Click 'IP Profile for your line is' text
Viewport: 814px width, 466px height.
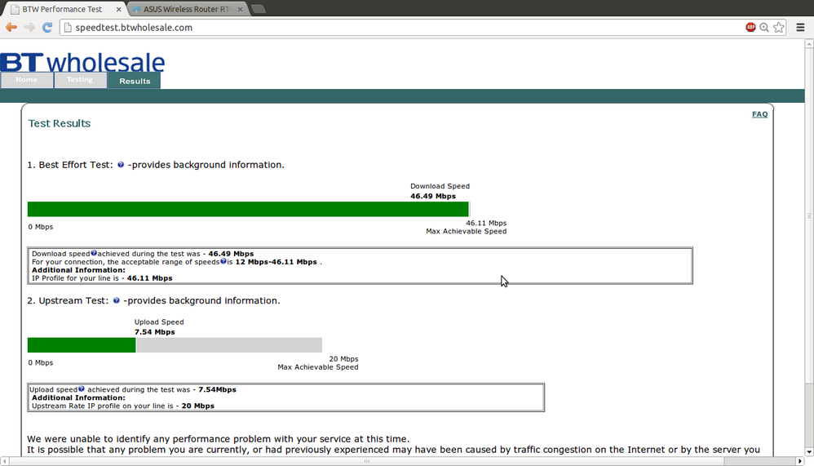75,278
